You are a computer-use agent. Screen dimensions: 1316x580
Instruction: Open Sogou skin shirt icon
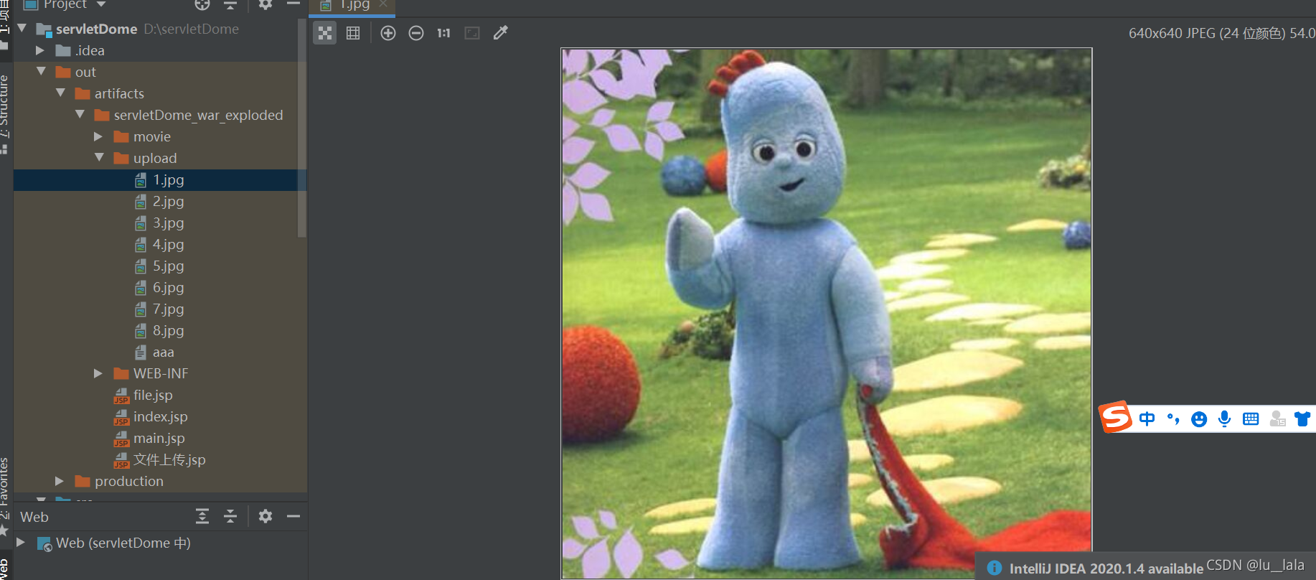click(x=1302, y=419)
